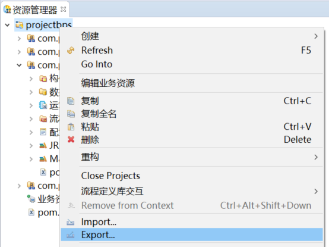Click the Refresh icon in context menu
Viewport: 329px width, 247px height.
[71, 51]
